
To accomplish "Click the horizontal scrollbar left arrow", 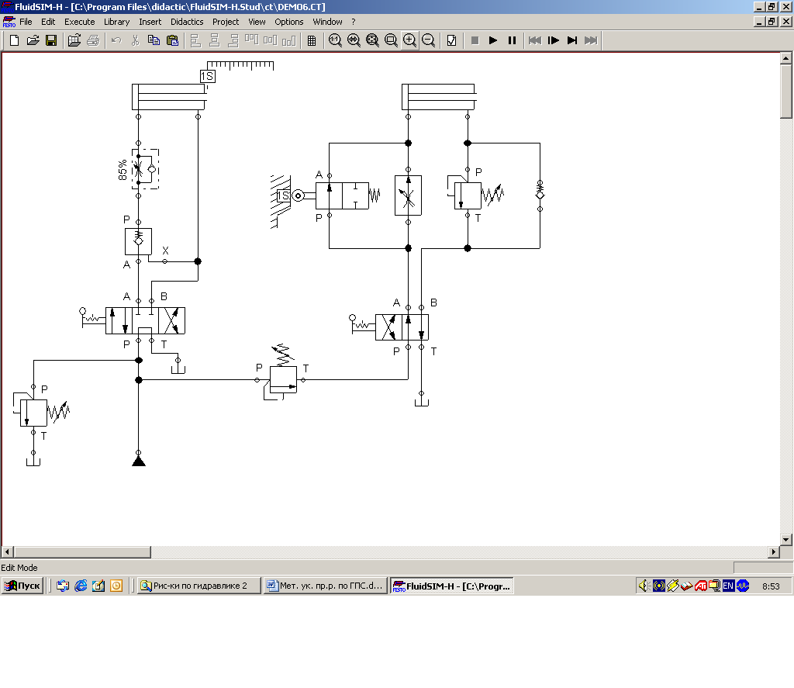I will 7,551.
